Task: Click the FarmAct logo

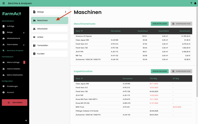Action: (x=12, y=14)
